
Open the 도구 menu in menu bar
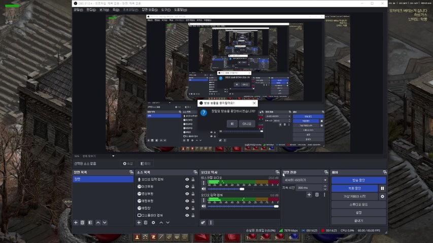pos(165,10)
